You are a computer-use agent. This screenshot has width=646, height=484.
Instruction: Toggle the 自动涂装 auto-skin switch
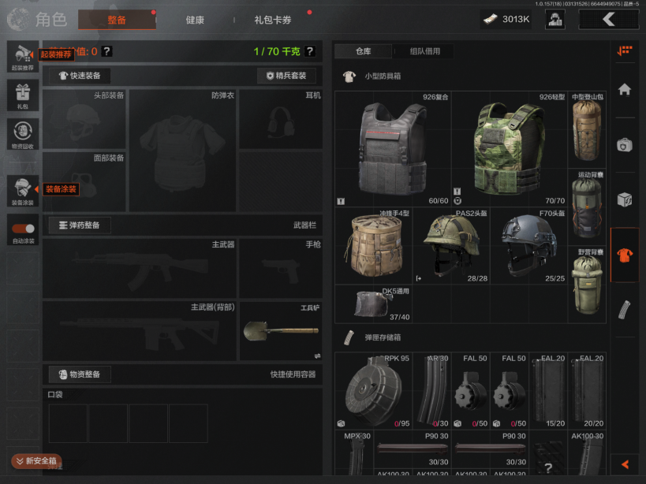coord(23,229)
